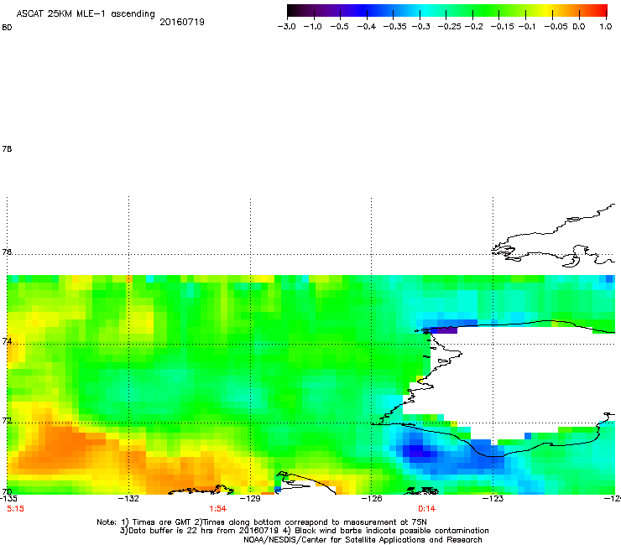This screenshot has height=545, width=621.
Task: Click the -1.0 colorbar label
Action: click(312, 27)
